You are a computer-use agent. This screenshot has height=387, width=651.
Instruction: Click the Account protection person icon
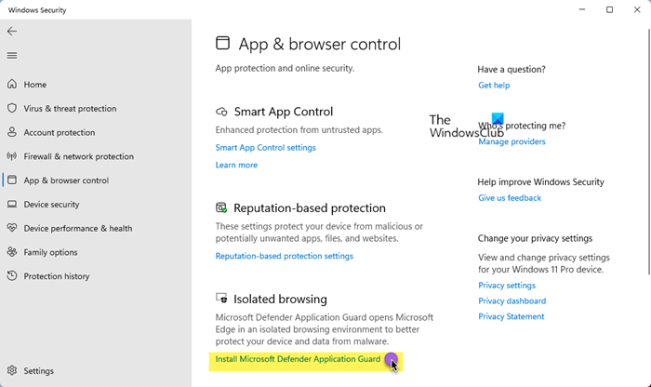[12, 133]
